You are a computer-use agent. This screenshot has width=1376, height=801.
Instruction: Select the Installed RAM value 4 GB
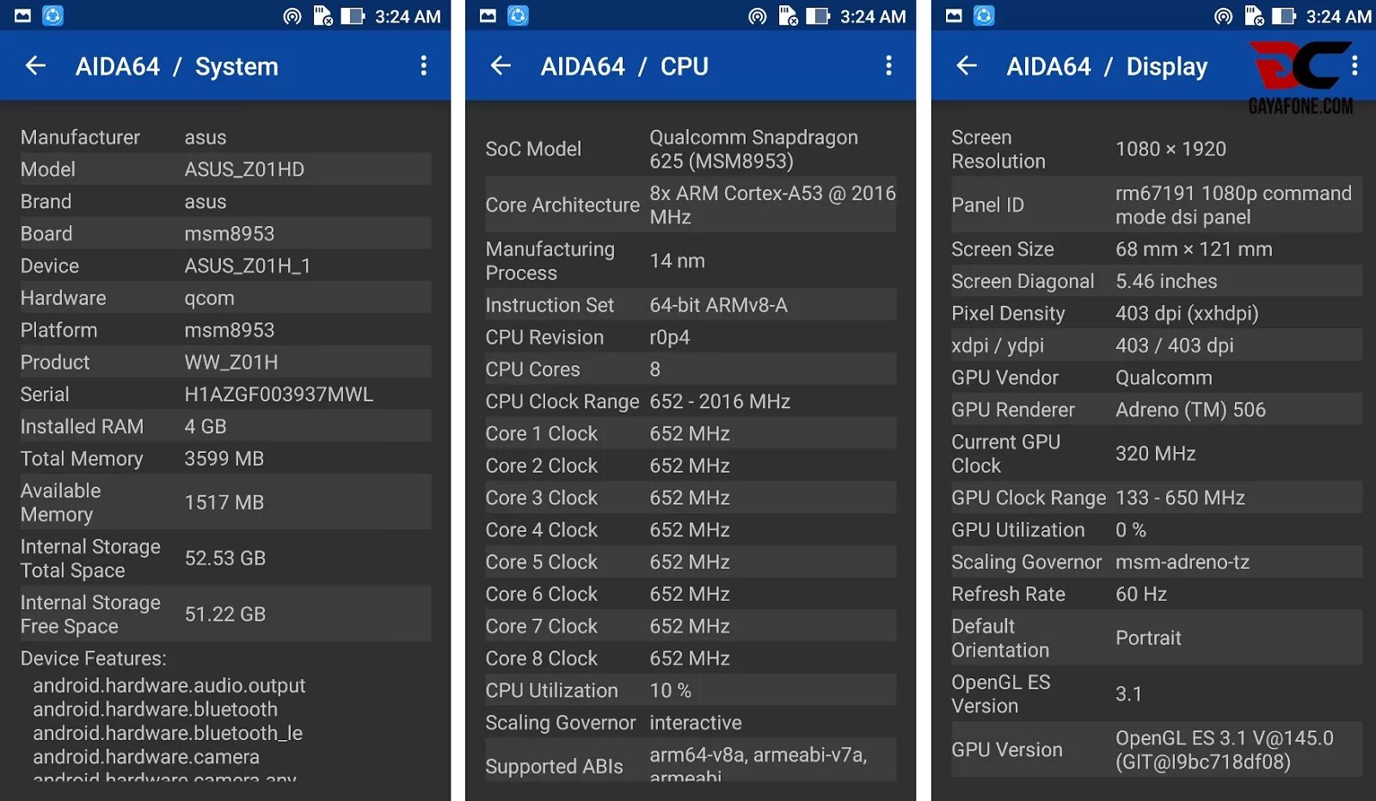pyautogui.click(x=206, y=426)
